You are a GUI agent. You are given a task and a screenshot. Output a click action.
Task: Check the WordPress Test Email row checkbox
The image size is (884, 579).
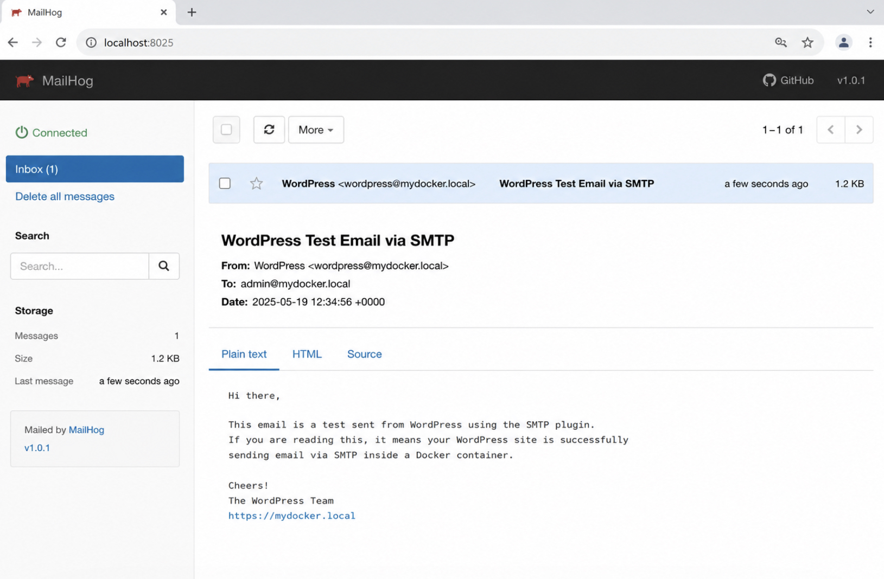(225, 183)
